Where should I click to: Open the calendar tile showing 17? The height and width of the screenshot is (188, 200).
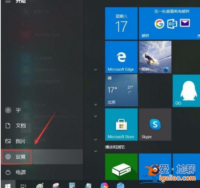tap(121, 24)
